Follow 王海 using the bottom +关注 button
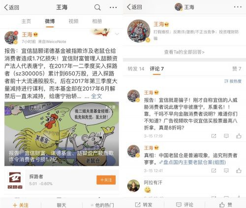This screenshot has width=246, height=208. [21, 205]
